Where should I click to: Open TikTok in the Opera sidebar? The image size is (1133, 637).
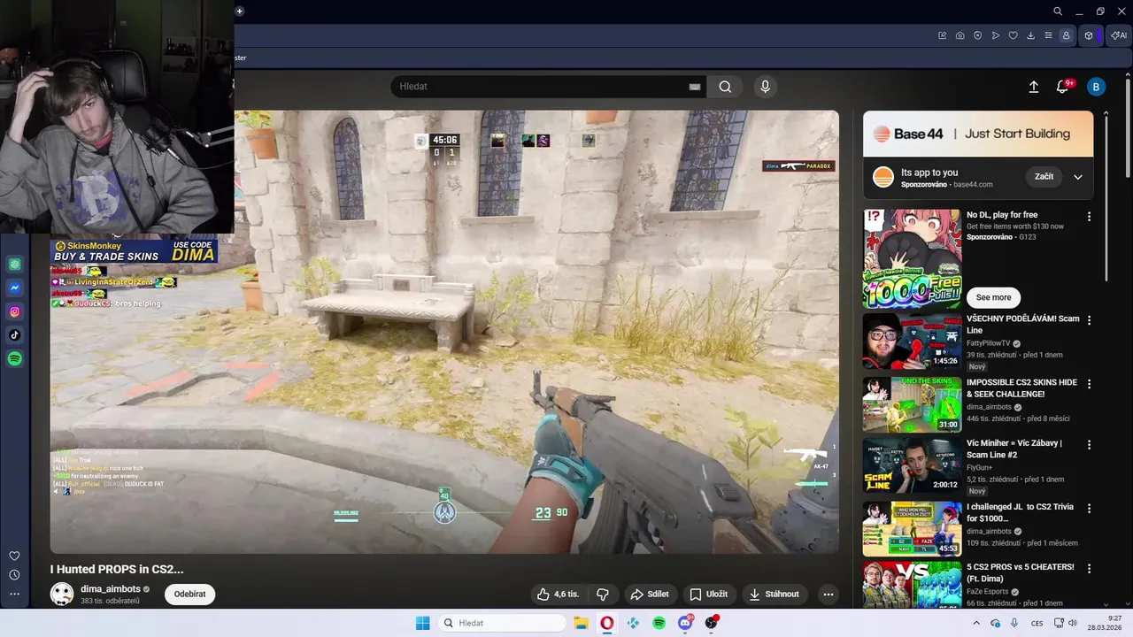click(x=15, y=335)
